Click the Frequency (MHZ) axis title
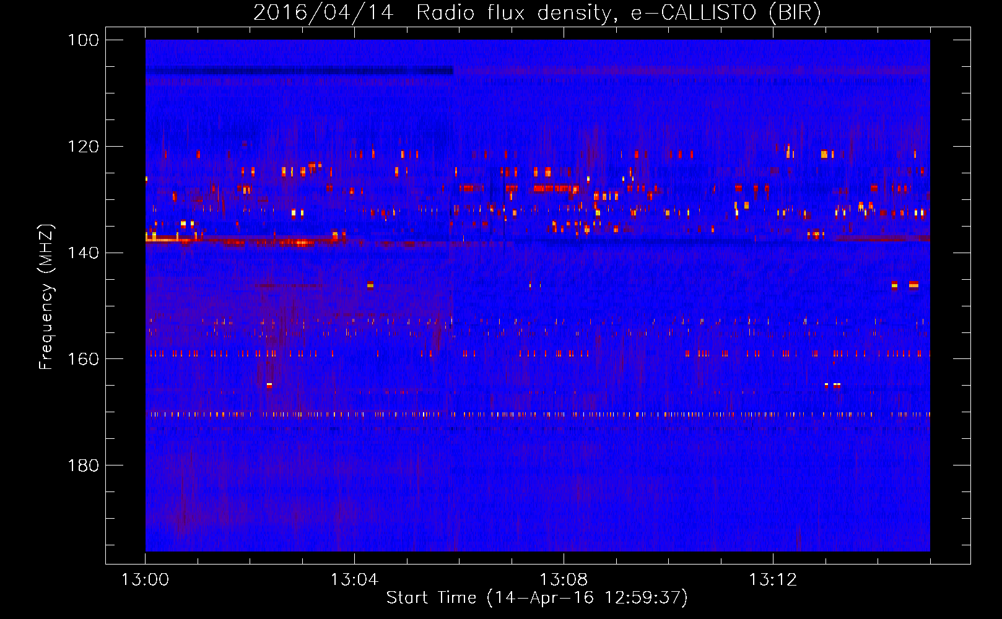 46,297
